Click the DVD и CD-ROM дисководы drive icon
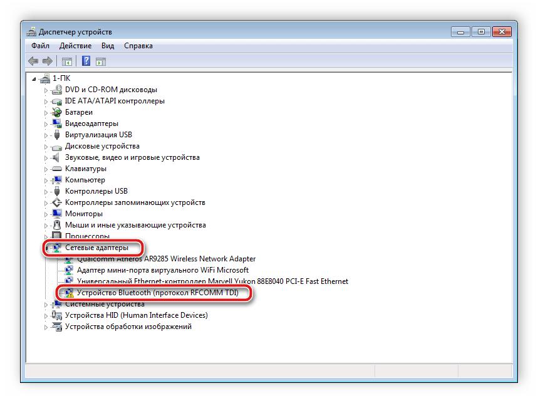Screen dimensions: 538x403 pos(56,90)
